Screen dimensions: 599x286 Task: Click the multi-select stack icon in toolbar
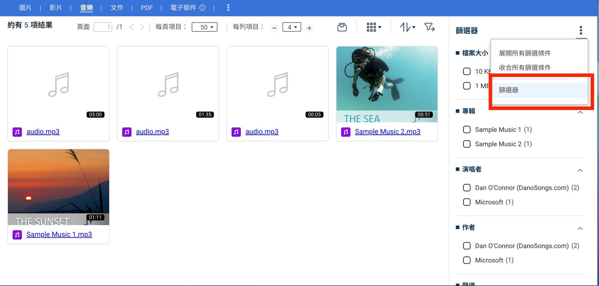pos(342,27)
